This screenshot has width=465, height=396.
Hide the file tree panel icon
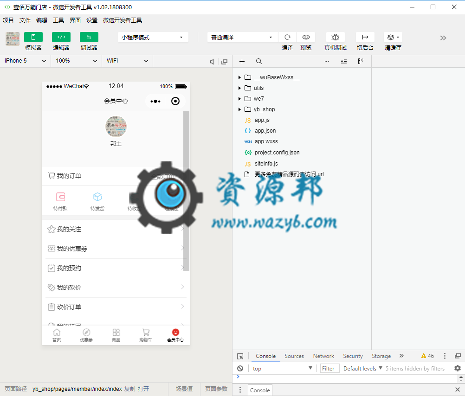tap(361, 61)
